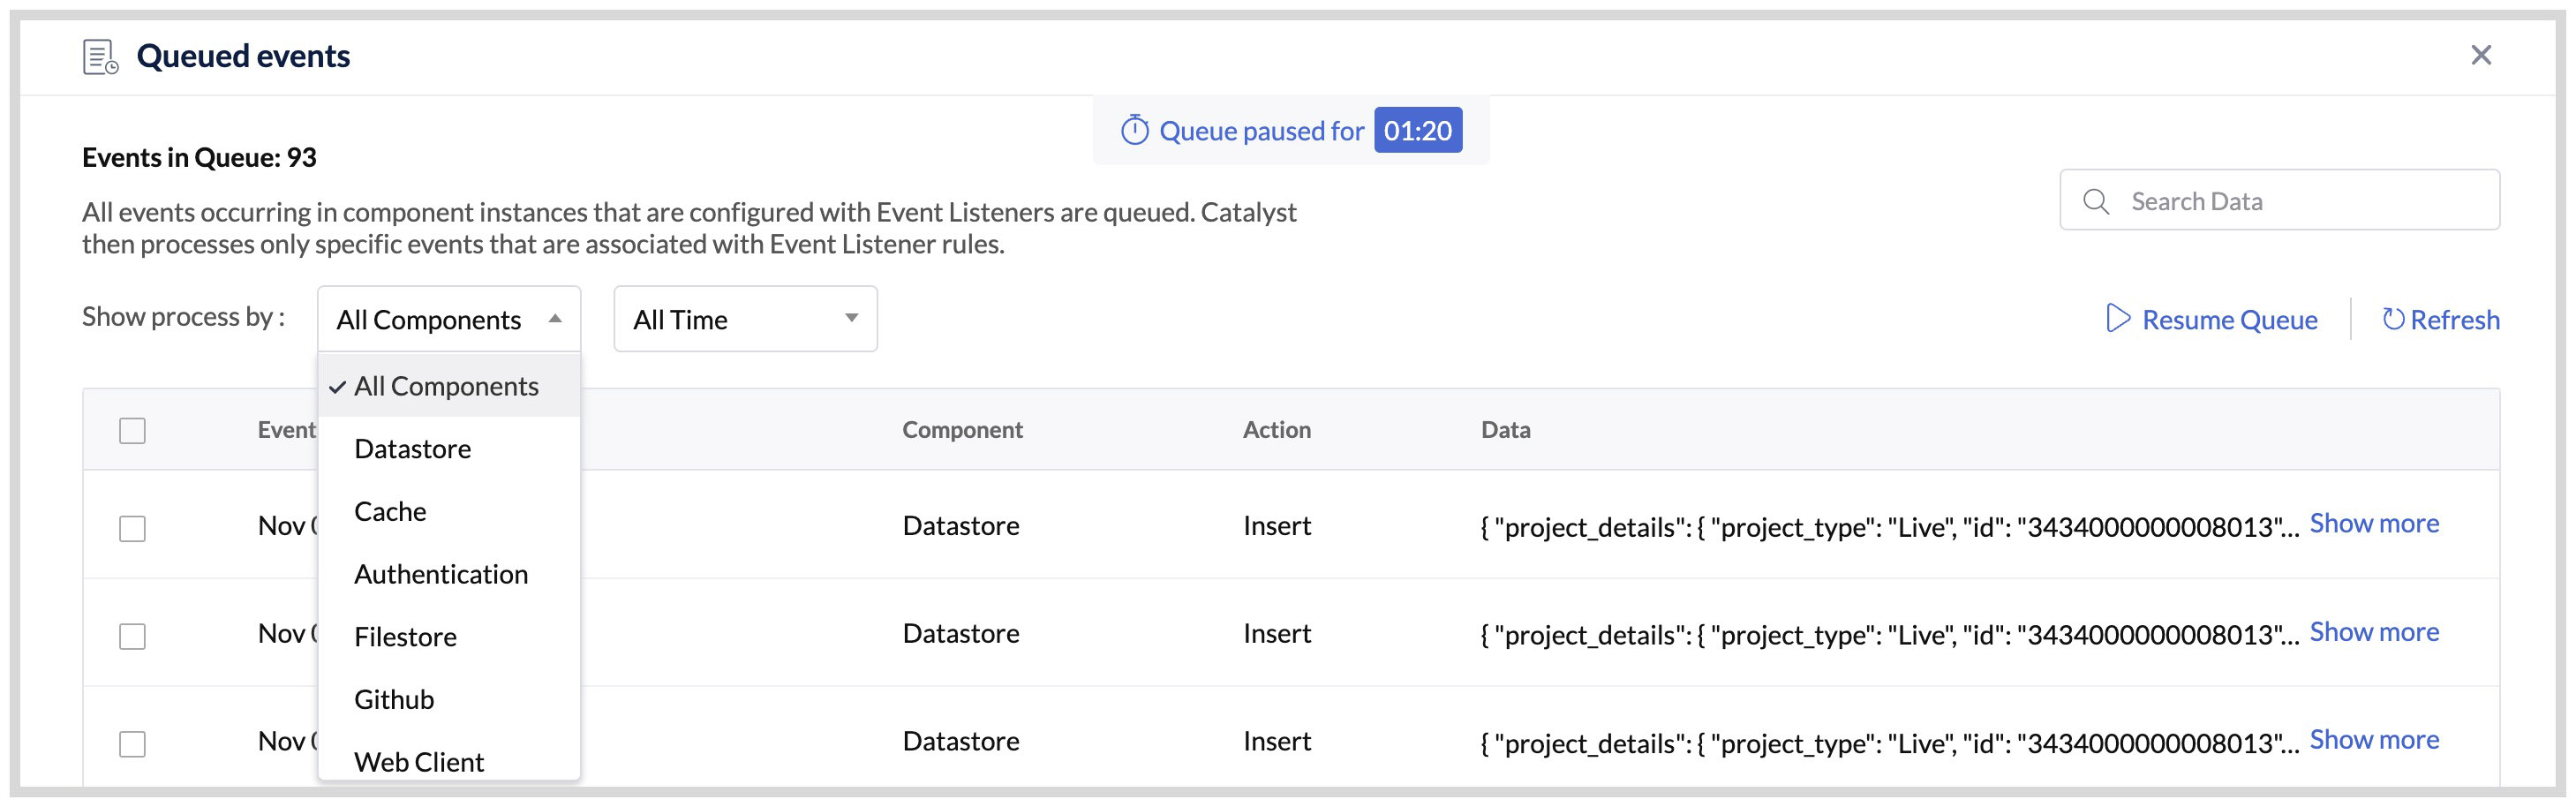2576x807 pixels.
Task: Select Authentication from the components list
Action: point(441,573)
